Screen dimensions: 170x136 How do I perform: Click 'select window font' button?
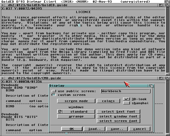click(118, 116)
